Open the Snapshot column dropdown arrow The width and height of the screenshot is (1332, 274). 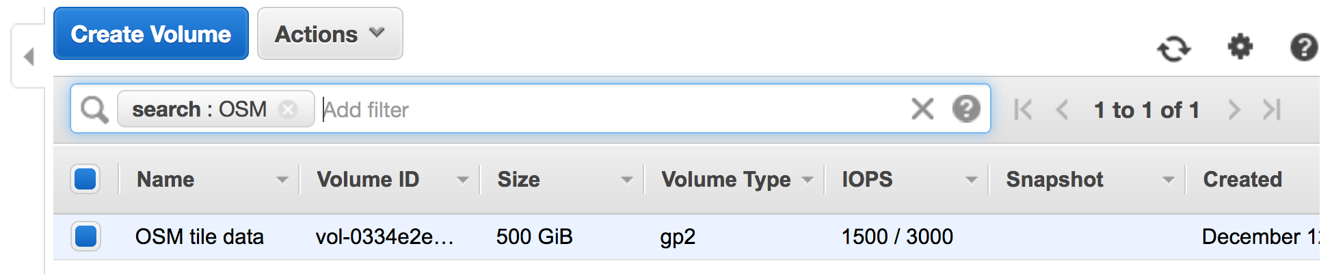tap(1169, 180)
